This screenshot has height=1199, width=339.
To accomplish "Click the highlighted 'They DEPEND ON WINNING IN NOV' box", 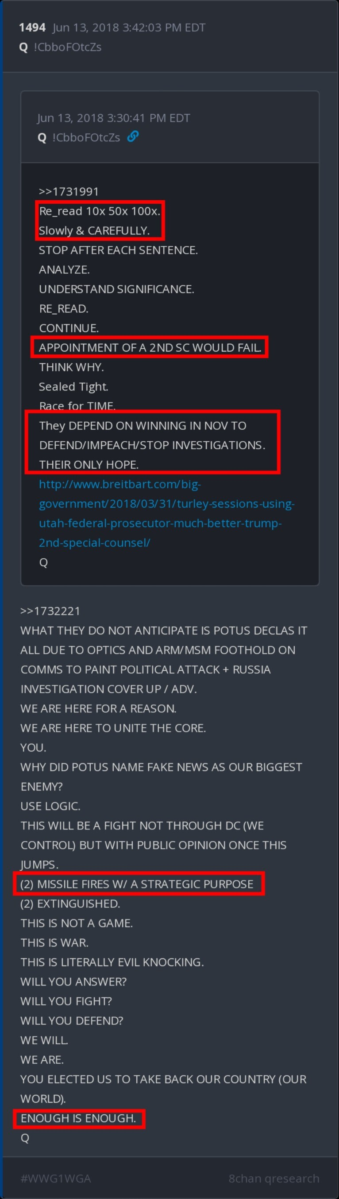I will tap(152, 442).
